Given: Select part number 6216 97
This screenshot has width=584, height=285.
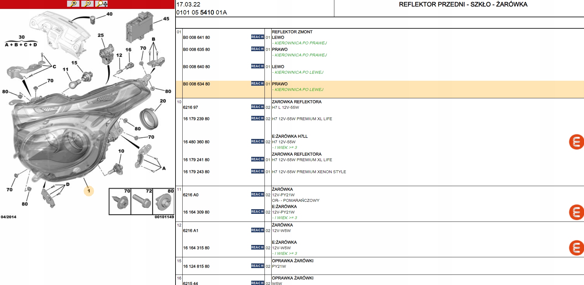Looking at the screenshot, I should point(190,108).
